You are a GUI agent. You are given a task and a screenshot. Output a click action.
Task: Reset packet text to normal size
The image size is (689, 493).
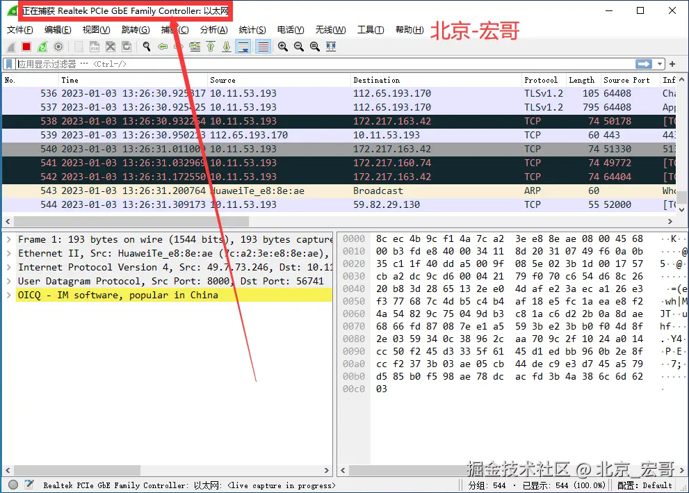pyautogui.click(x=315, y=47)
